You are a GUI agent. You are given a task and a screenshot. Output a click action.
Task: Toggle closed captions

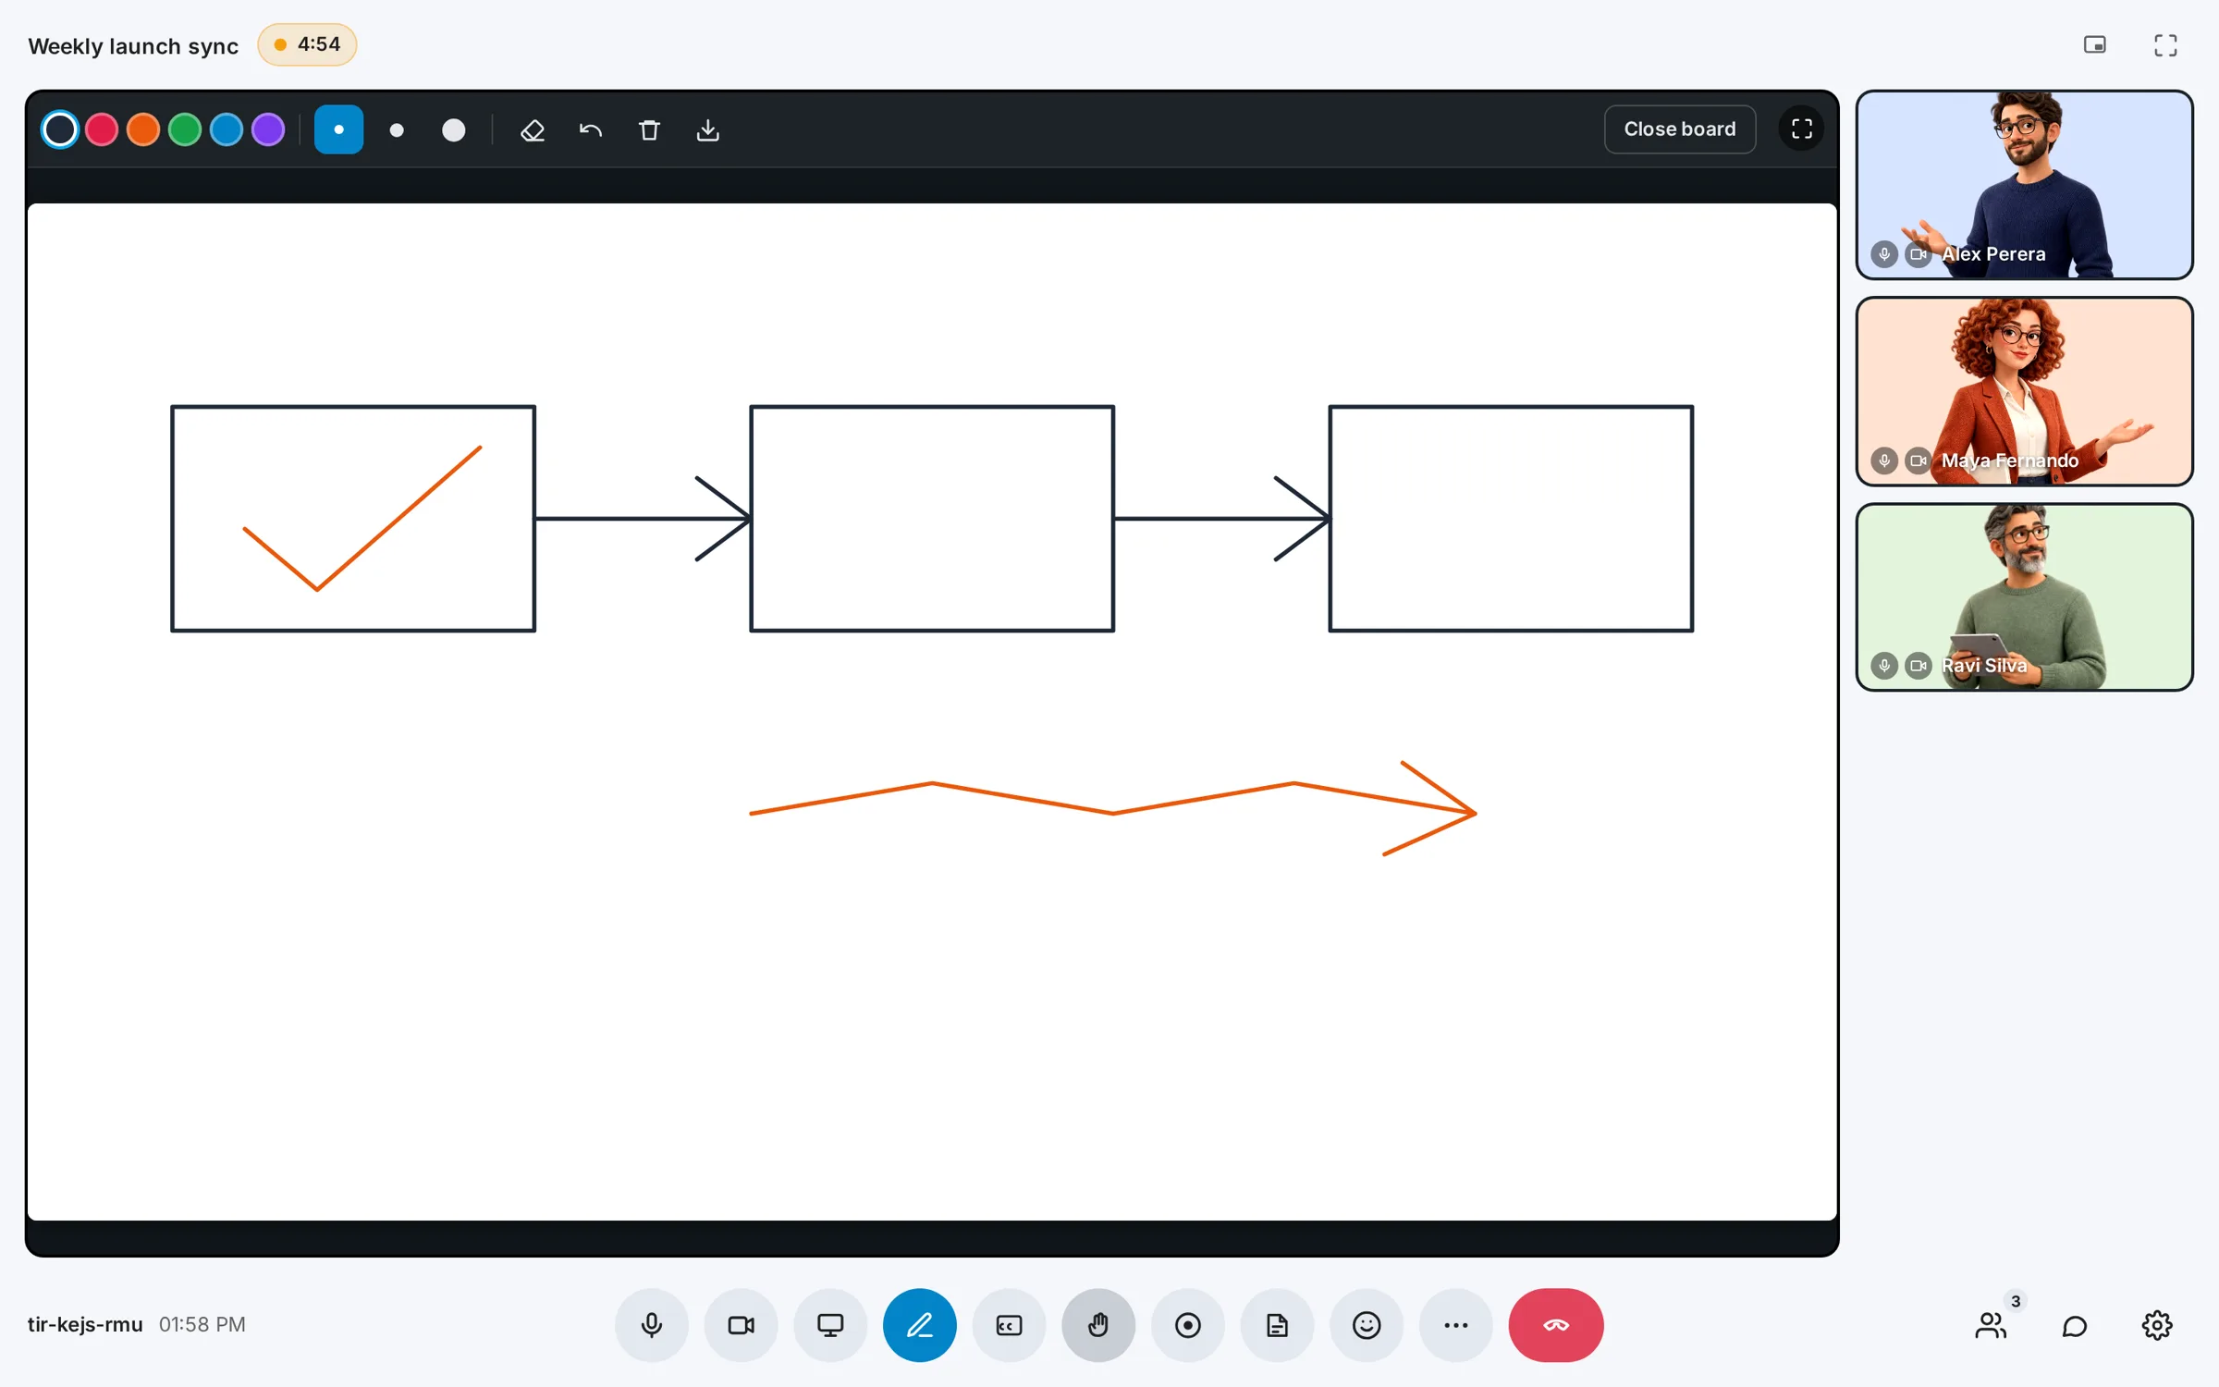[1009, 1325]
